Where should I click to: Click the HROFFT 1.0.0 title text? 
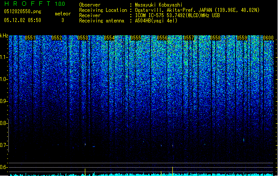point(34,4)
